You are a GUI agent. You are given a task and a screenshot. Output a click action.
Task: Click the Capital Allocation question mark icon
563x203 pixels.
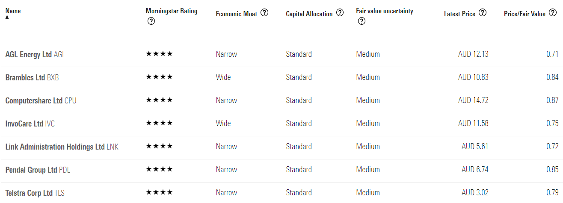tap(340, 13)
